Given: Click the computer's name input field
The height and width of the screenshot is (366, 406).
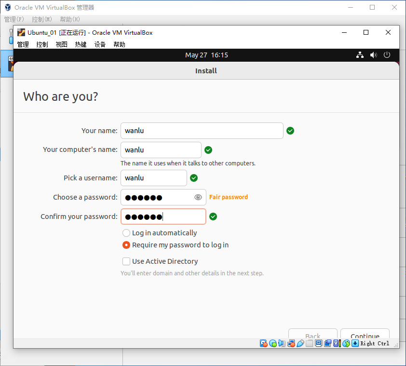Looking at the screenshot, I should [161, 149].
